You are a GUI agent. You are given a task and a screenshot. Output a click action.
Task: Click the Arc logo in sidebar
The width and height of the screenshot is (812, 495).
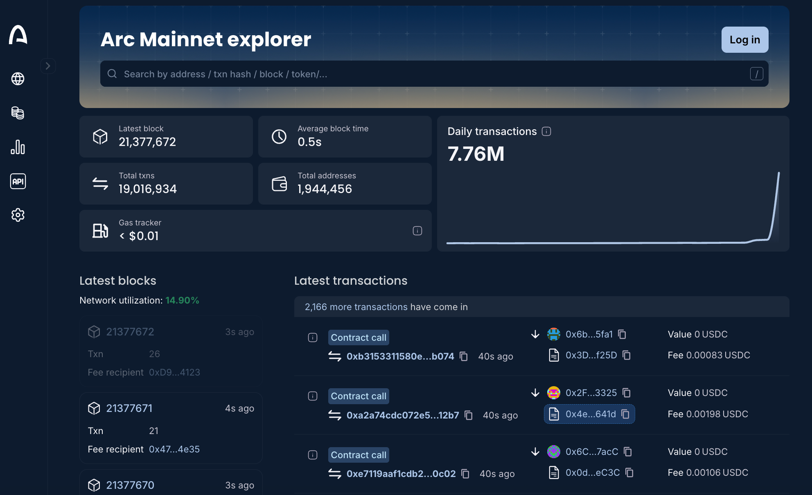18,35
